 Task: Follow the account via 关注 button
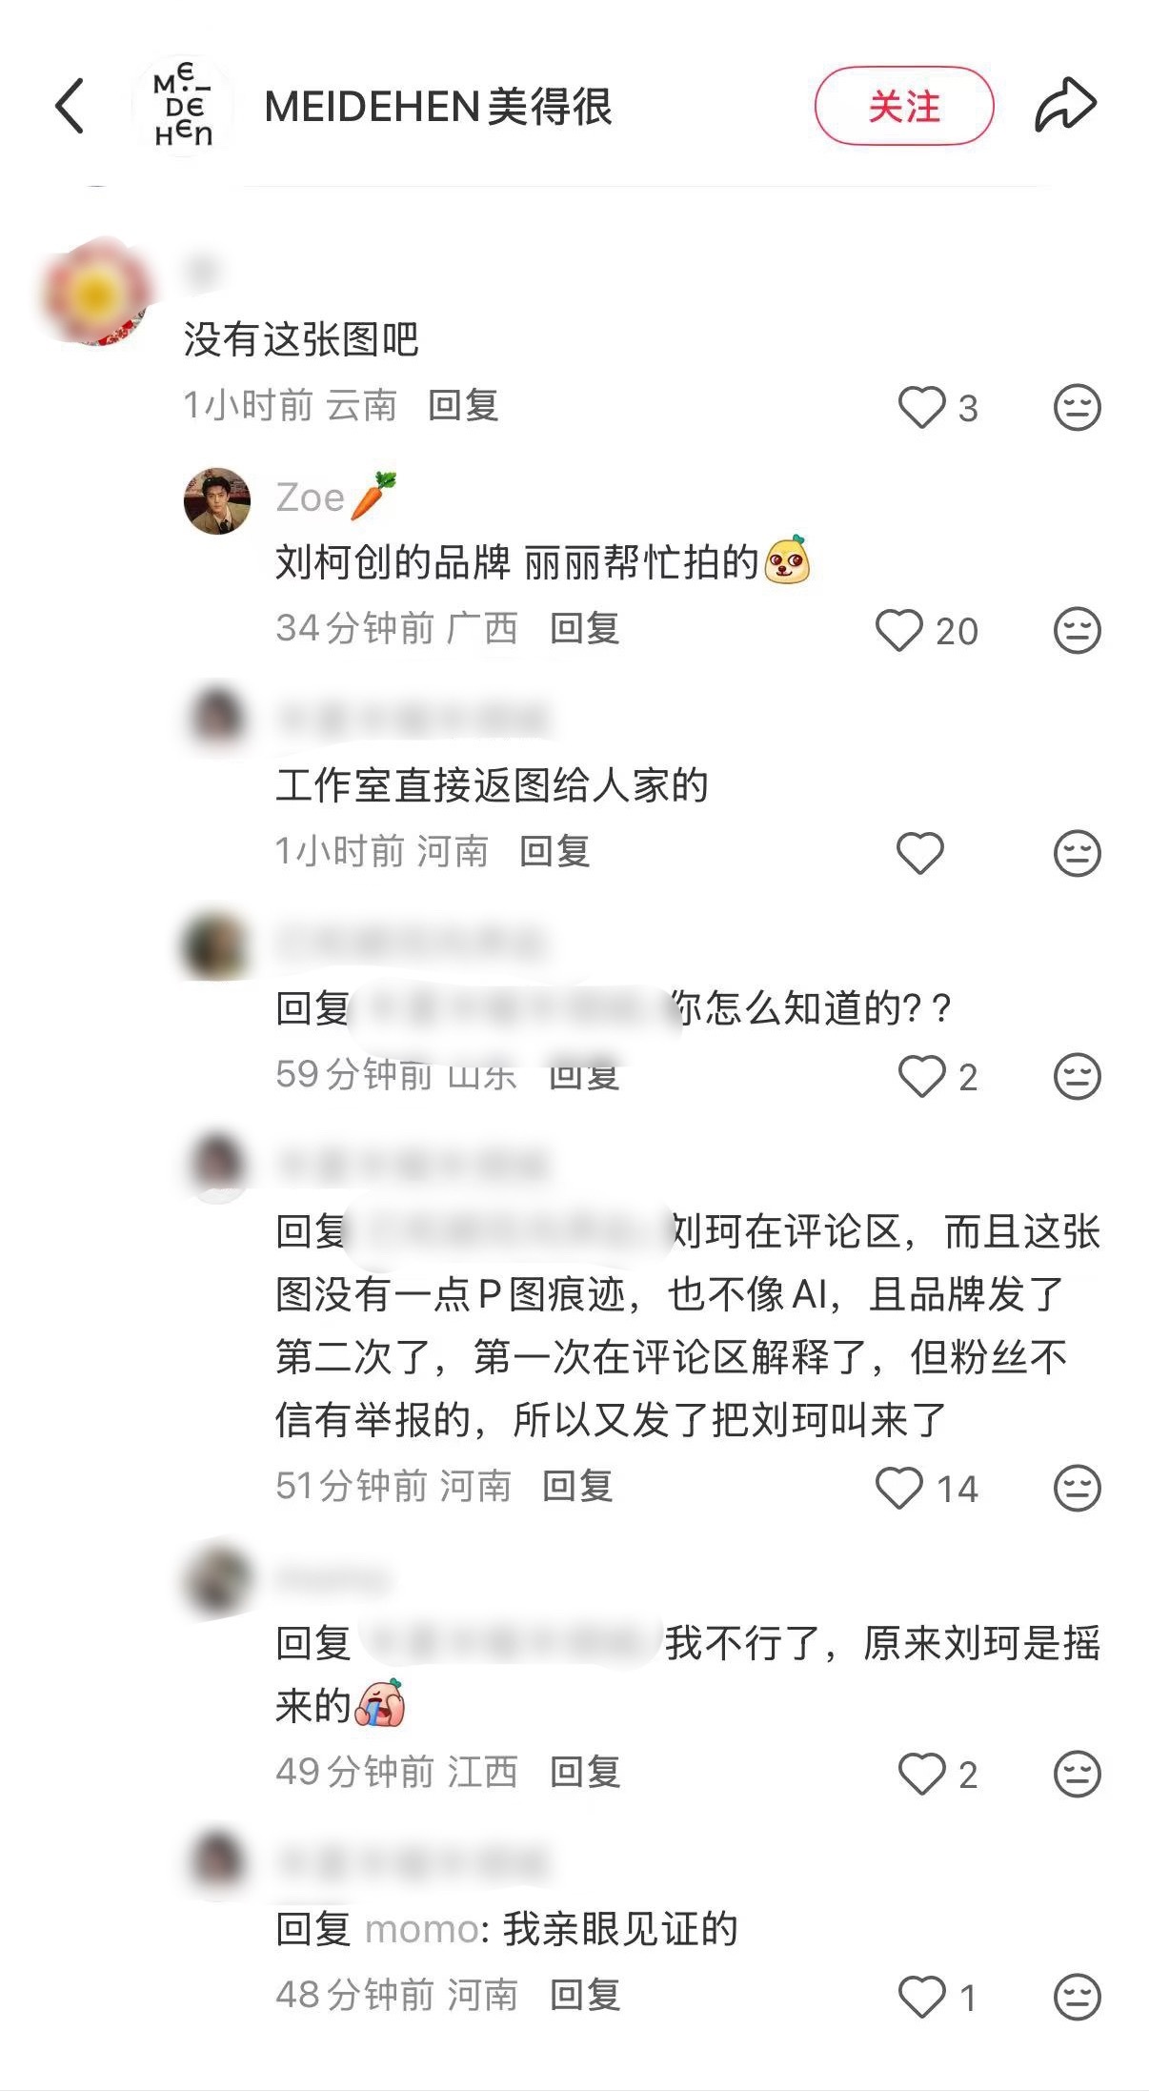tap(904, 106)
